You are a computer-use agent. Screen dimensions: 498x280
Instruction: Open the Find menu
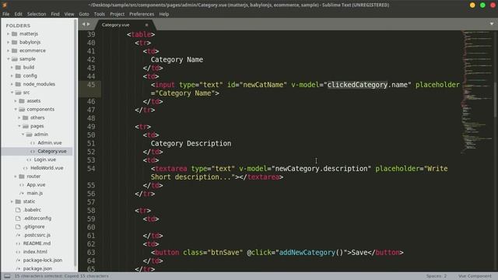[x=55, y=14]
